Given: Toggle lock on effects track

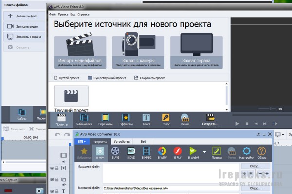Looking at the screenshot, I should coord(57,168).
